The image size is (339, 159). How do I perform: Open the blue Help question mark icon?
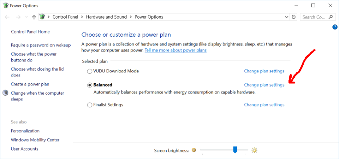click(335, 27)
